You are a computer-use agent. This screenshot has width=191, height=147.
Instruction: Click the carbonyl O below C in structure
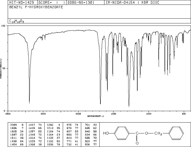pyautogui.click(x=137, y=143)
